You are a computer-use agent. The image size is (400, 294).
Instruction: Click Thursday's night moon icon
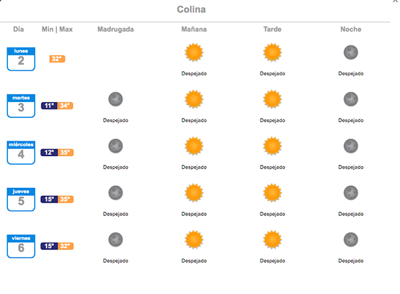(x=351, y=193)
